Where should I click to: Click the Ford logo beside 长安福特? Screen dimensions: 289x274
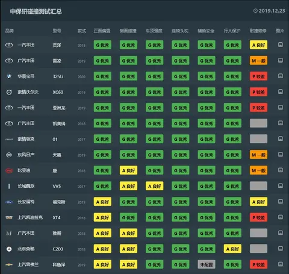(9, 202)
